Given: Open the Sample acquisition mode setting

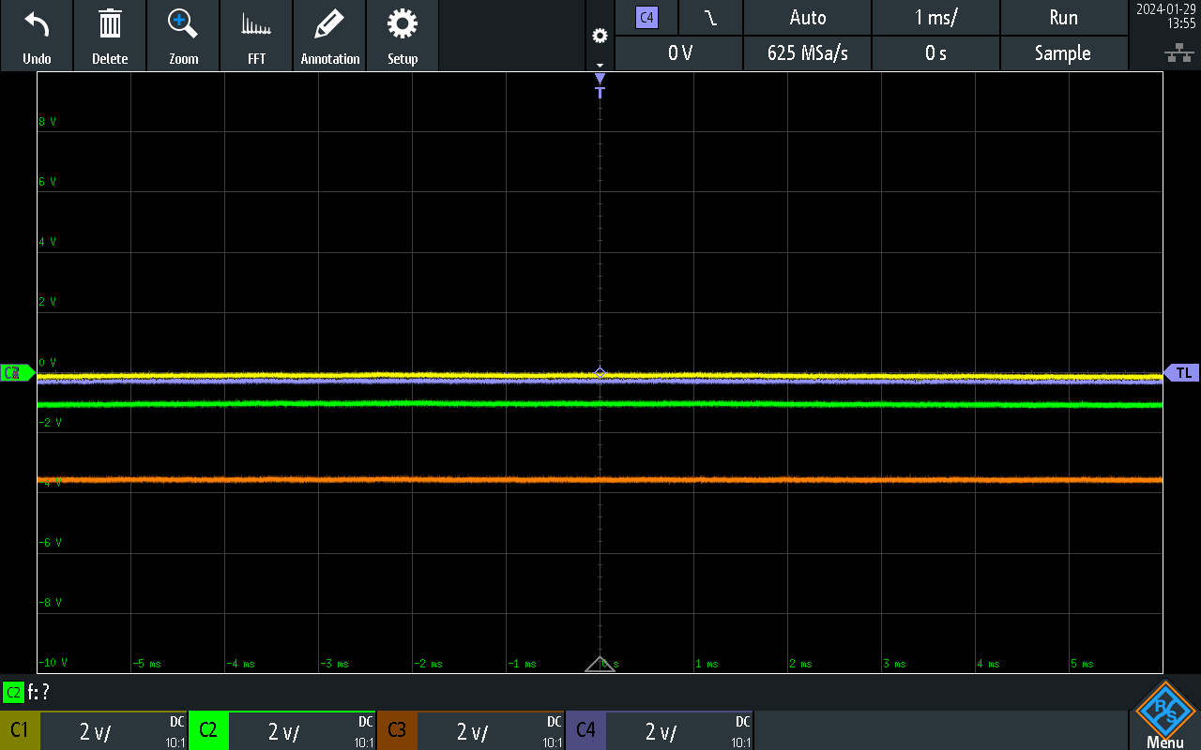Looking at the screenshot, I should pyautogui.click(x=1064, y=53).
